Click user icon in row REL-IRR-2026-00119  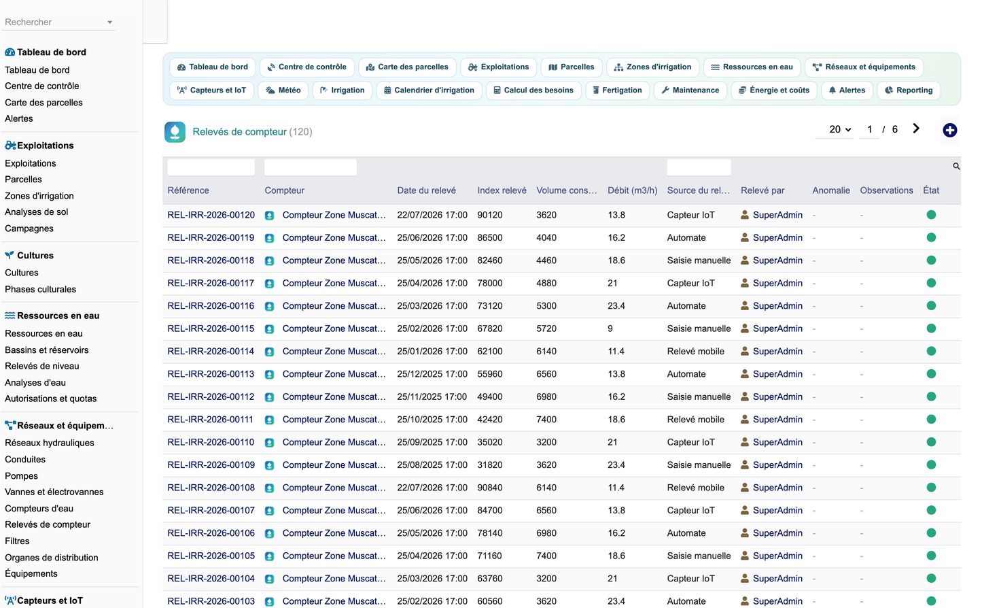click(745, 237)
